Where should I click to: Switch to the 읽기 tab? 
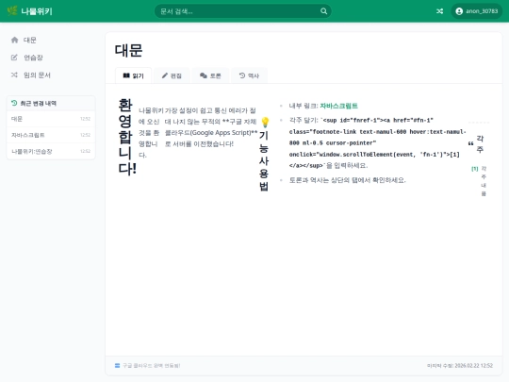[134, 75]
